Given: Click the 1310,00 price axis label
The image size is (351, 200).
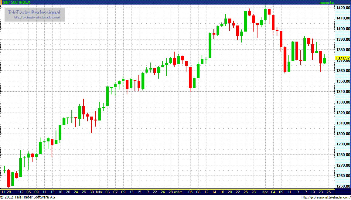Looking at the screenshot, I should (343, 123).
